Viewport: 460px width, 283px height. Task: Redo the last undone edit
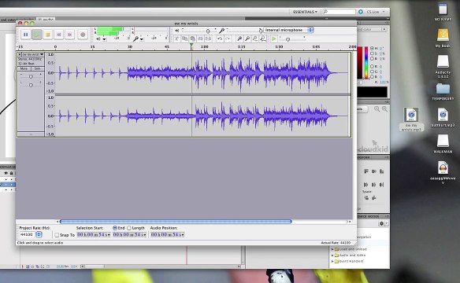[228, 39]
